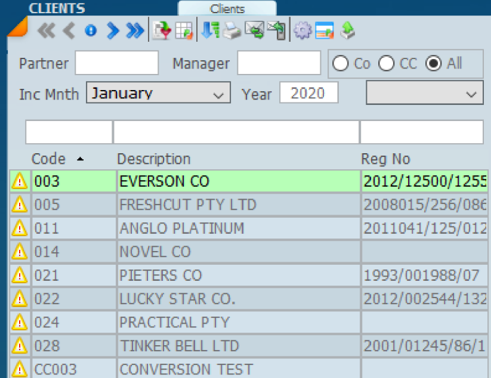Click the sort blue down-arrow icon
This screenshot has height=378, width=491.
(209, 31)
